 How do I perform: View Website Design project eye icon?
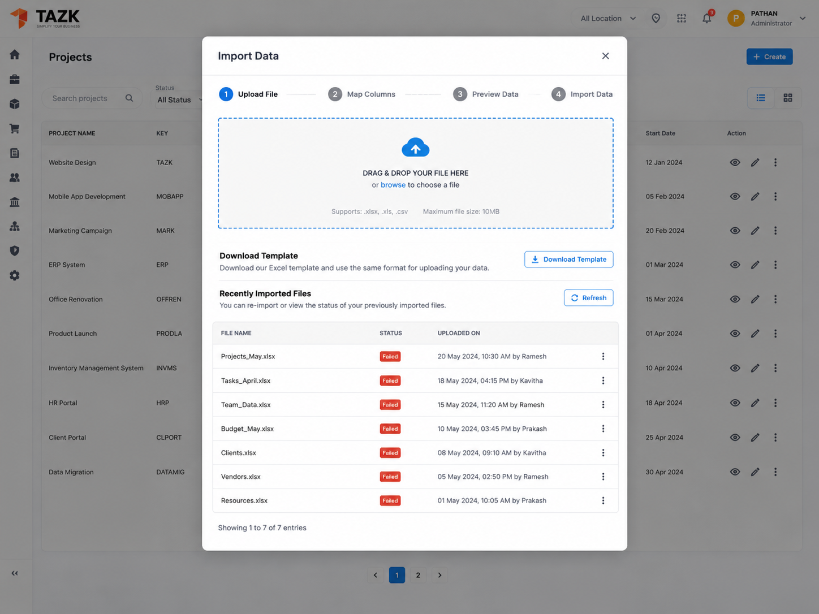(735, 163)
